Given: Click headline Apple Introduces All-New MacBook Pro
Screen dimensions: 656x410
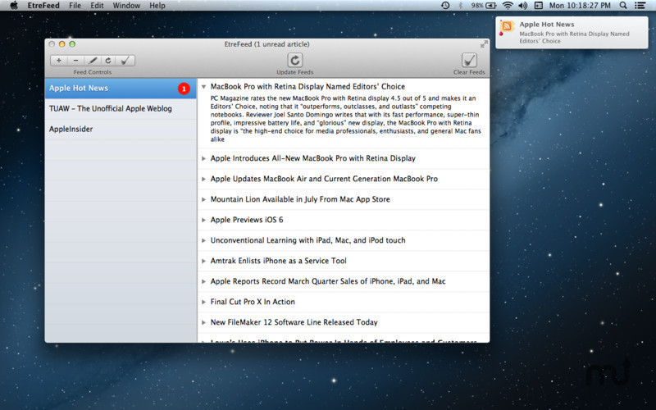Looking at the screenshot, I should (x=313, y=158).
